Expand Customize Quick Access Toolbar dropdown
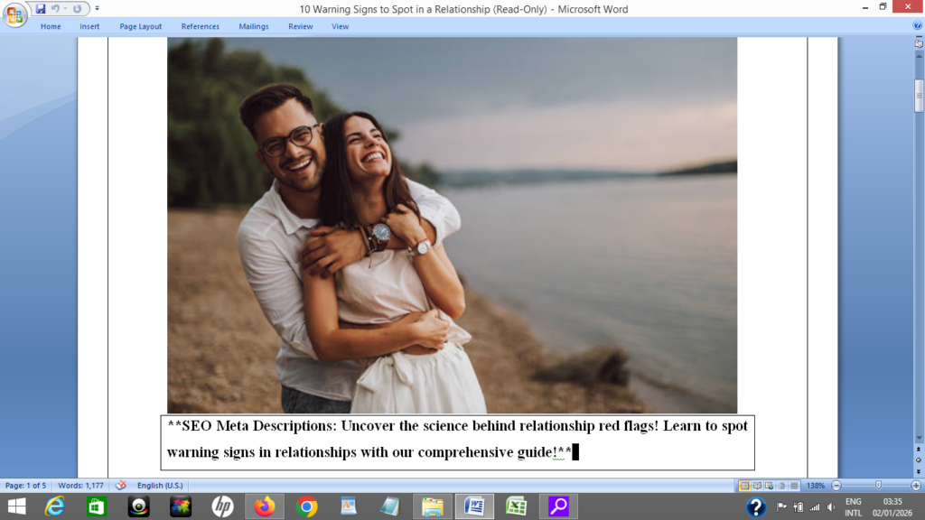 [x=98, y=8]
